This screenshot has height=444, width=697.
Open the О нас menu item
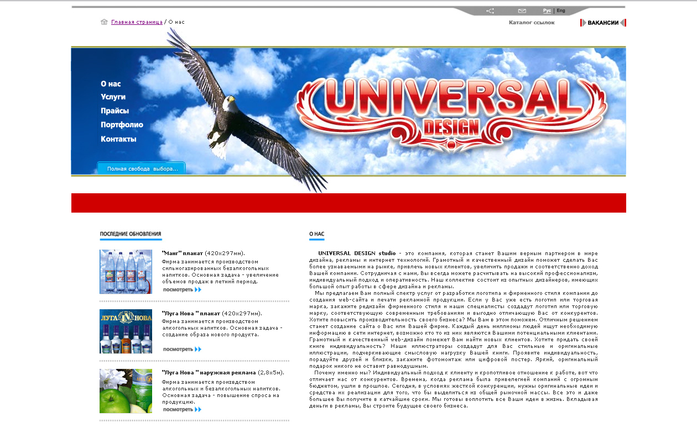tap(111, 84)
